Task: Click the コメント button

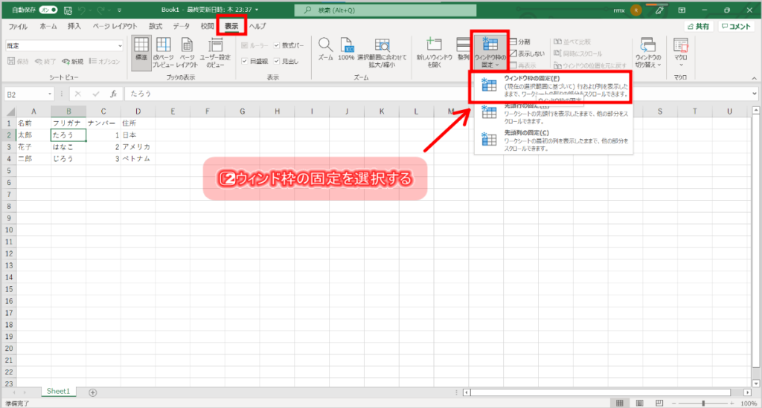Action: (x=736, y=26)
